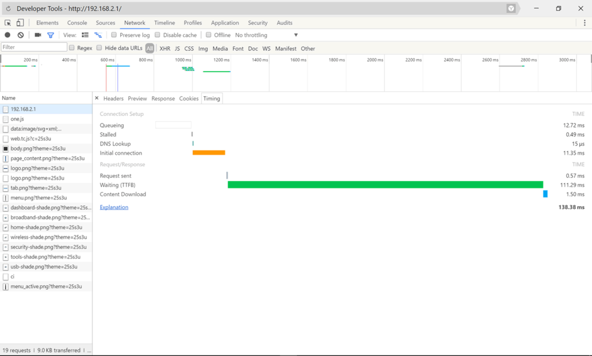Open the Headers tab of the request

coord(113,99)
